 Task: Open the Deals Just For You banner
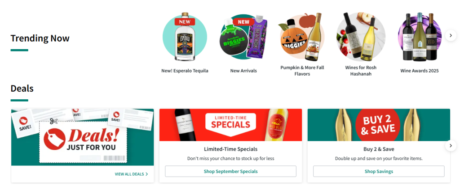pyautogui.click(x=83, y=137)
